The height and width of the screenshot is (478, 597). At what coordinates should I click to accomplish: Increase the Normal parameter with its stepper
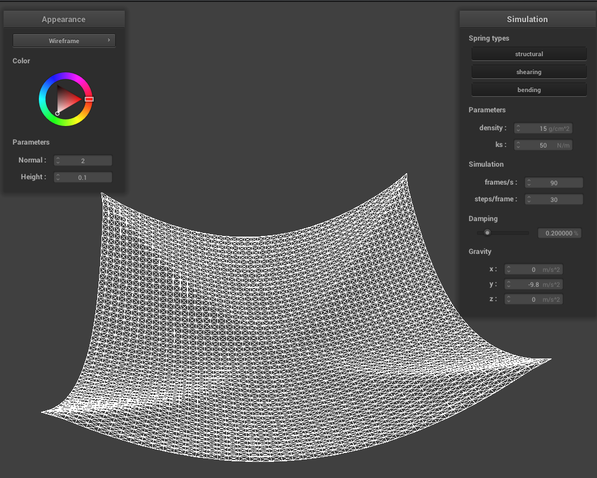58,158
